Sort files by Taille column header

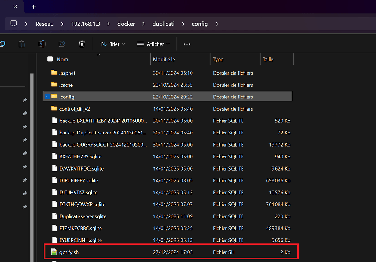(x=268, y=59)
